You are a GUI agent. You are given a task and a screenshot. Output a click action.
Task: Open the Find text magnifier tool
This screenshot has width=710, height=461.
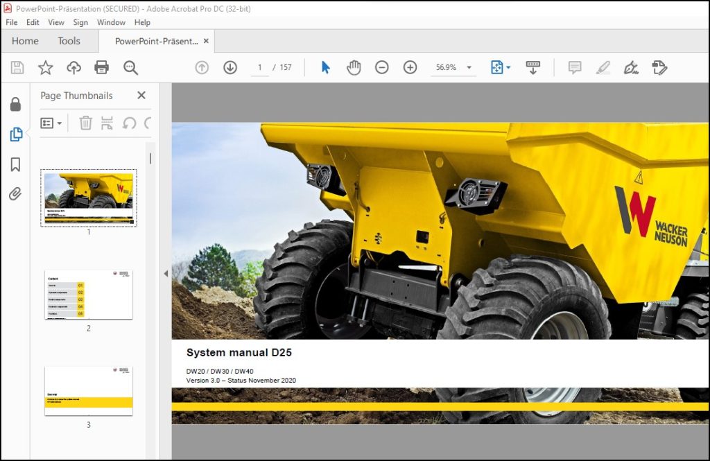(x=130, y=67)
